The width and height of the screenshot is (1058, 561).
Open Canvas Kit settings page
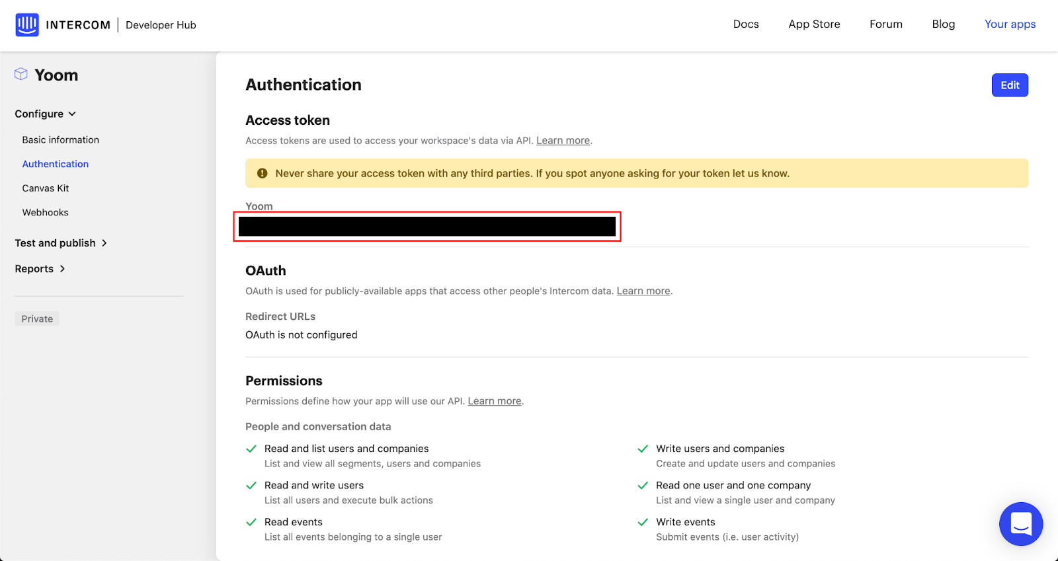pos(45,188)
